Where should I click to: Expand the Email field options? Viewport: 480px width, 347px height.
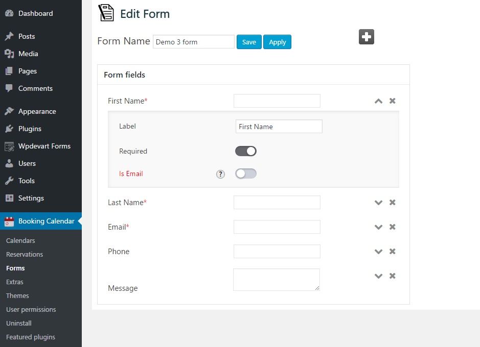tap(378, 227)
